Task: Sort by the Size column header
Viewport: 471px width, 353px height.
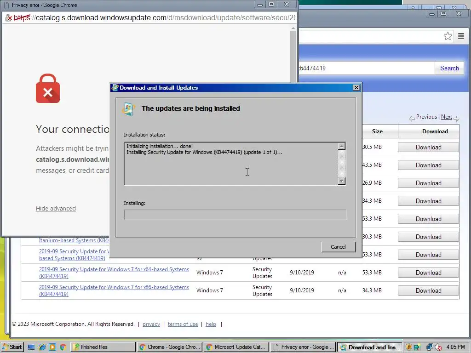Action: [x=377, y=131]
